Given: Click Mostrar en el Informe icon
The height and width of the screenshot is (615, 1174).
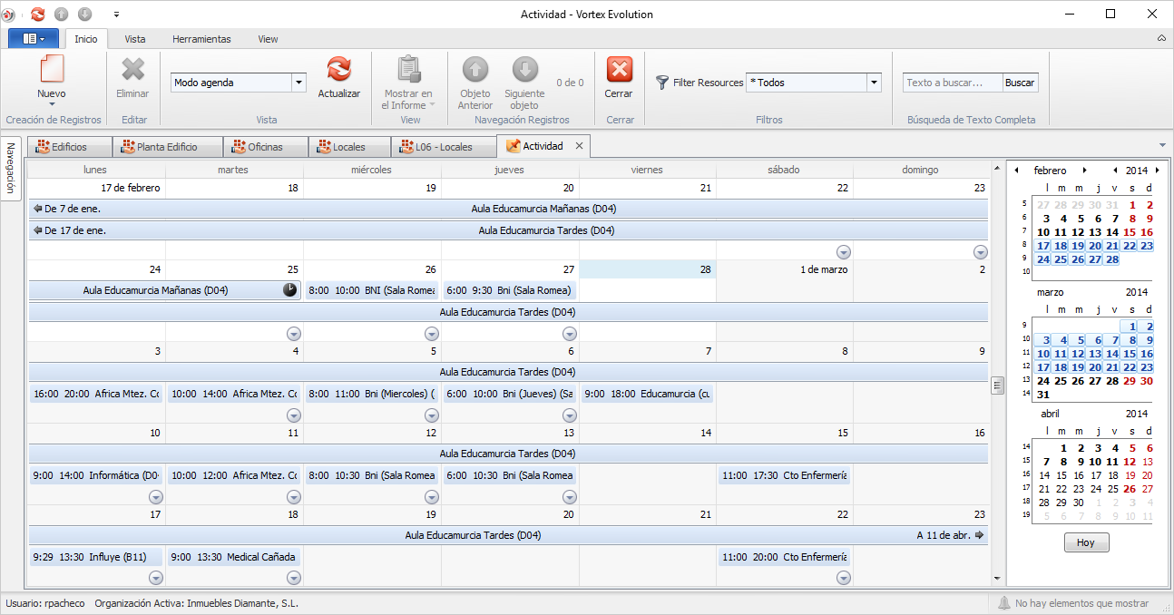Looking at the screenshot, I should pos(408,69).
